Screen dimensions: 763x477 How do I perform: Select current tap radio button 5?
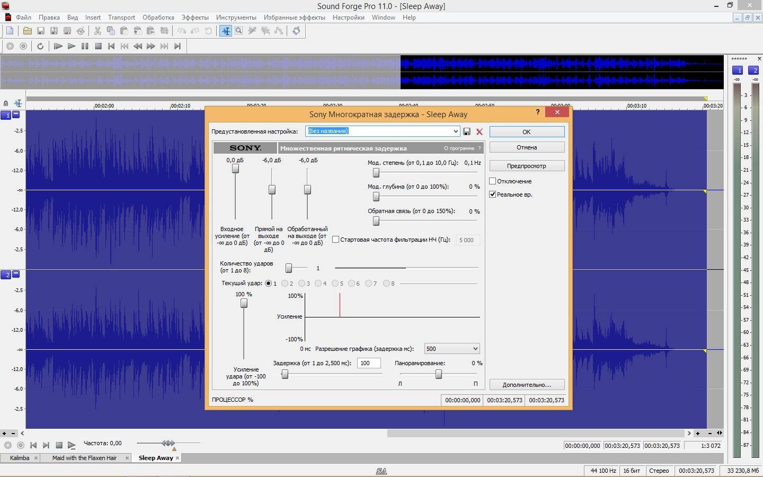point(335,284)
